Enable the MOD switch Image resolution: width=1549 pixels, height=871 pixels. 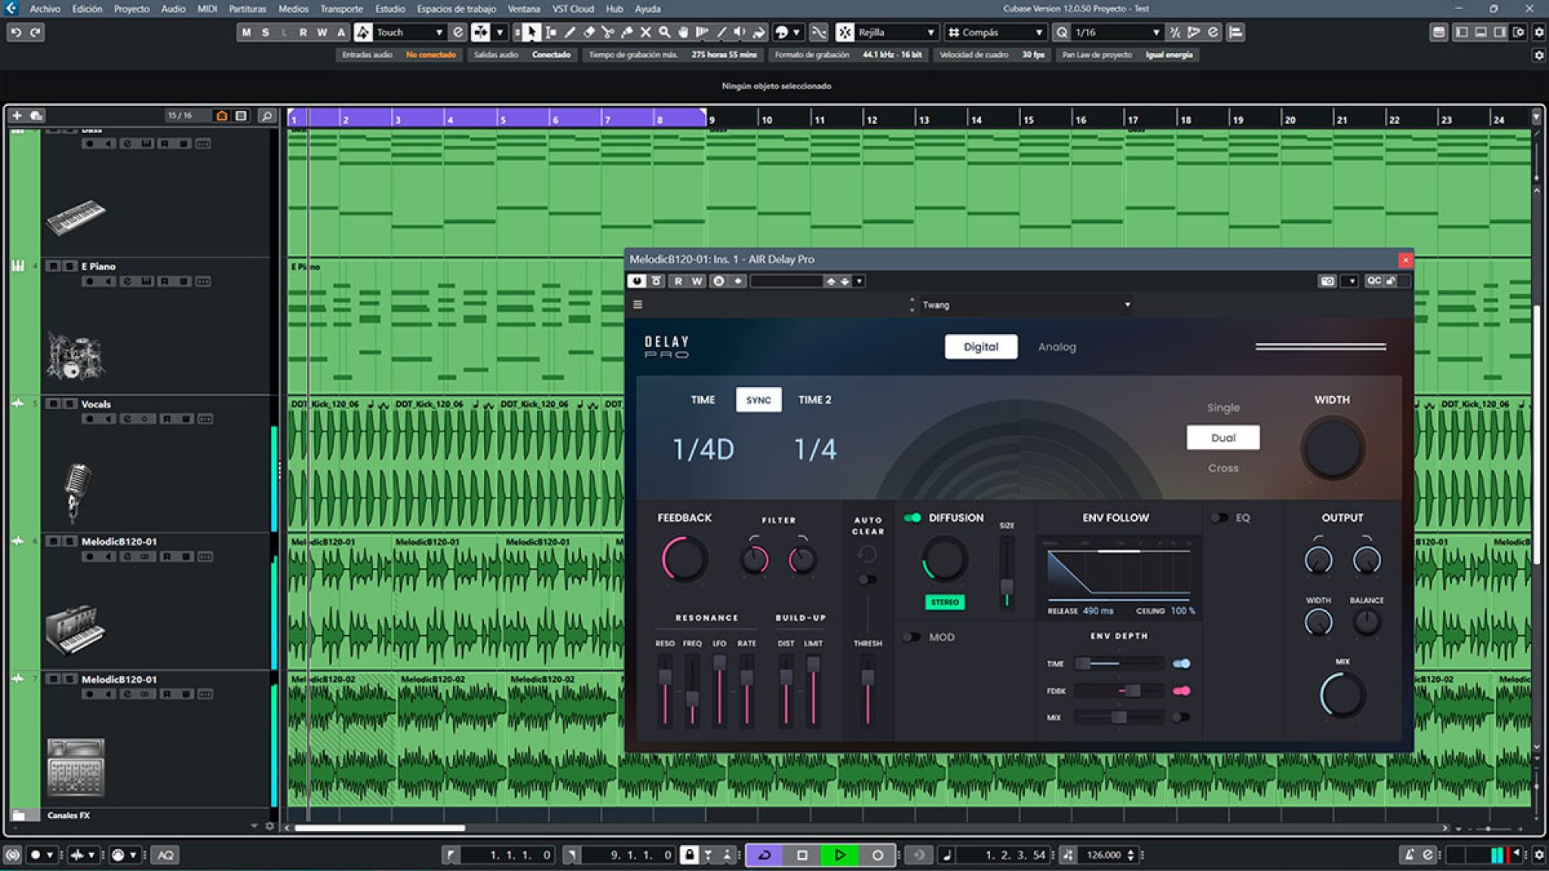[x=912, y=637]
